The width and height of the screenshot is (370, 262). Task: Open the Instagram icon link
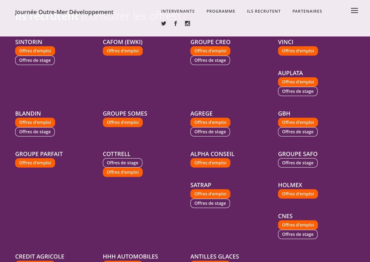tap(188, 23)
